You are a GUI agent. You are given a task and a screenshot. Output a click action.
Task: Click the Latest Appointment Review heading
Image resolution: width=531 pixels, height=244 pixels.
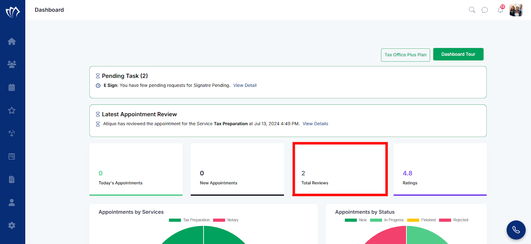click(x=139, y=114)
